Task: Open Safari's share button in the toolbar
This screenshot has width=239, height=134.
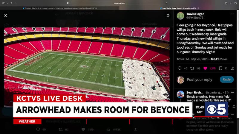Action: click(226, 3)
